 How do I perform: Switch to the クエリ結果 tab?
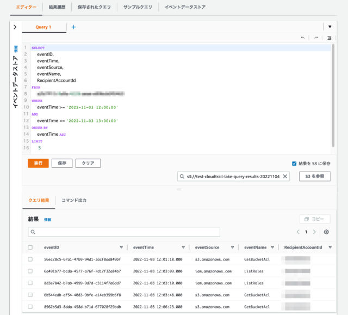pyautogui.click(x=39, y=201)
